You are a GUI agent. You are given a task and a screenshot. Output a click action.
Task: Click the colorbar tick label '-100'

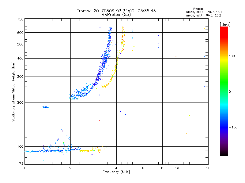click(233, 127)
